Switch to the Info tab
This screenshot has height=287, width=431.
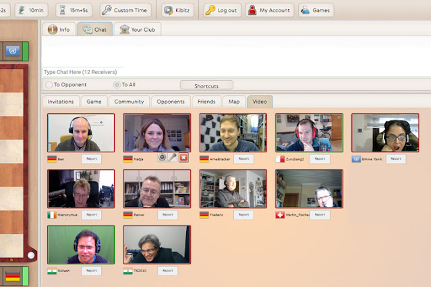point(59,30)
